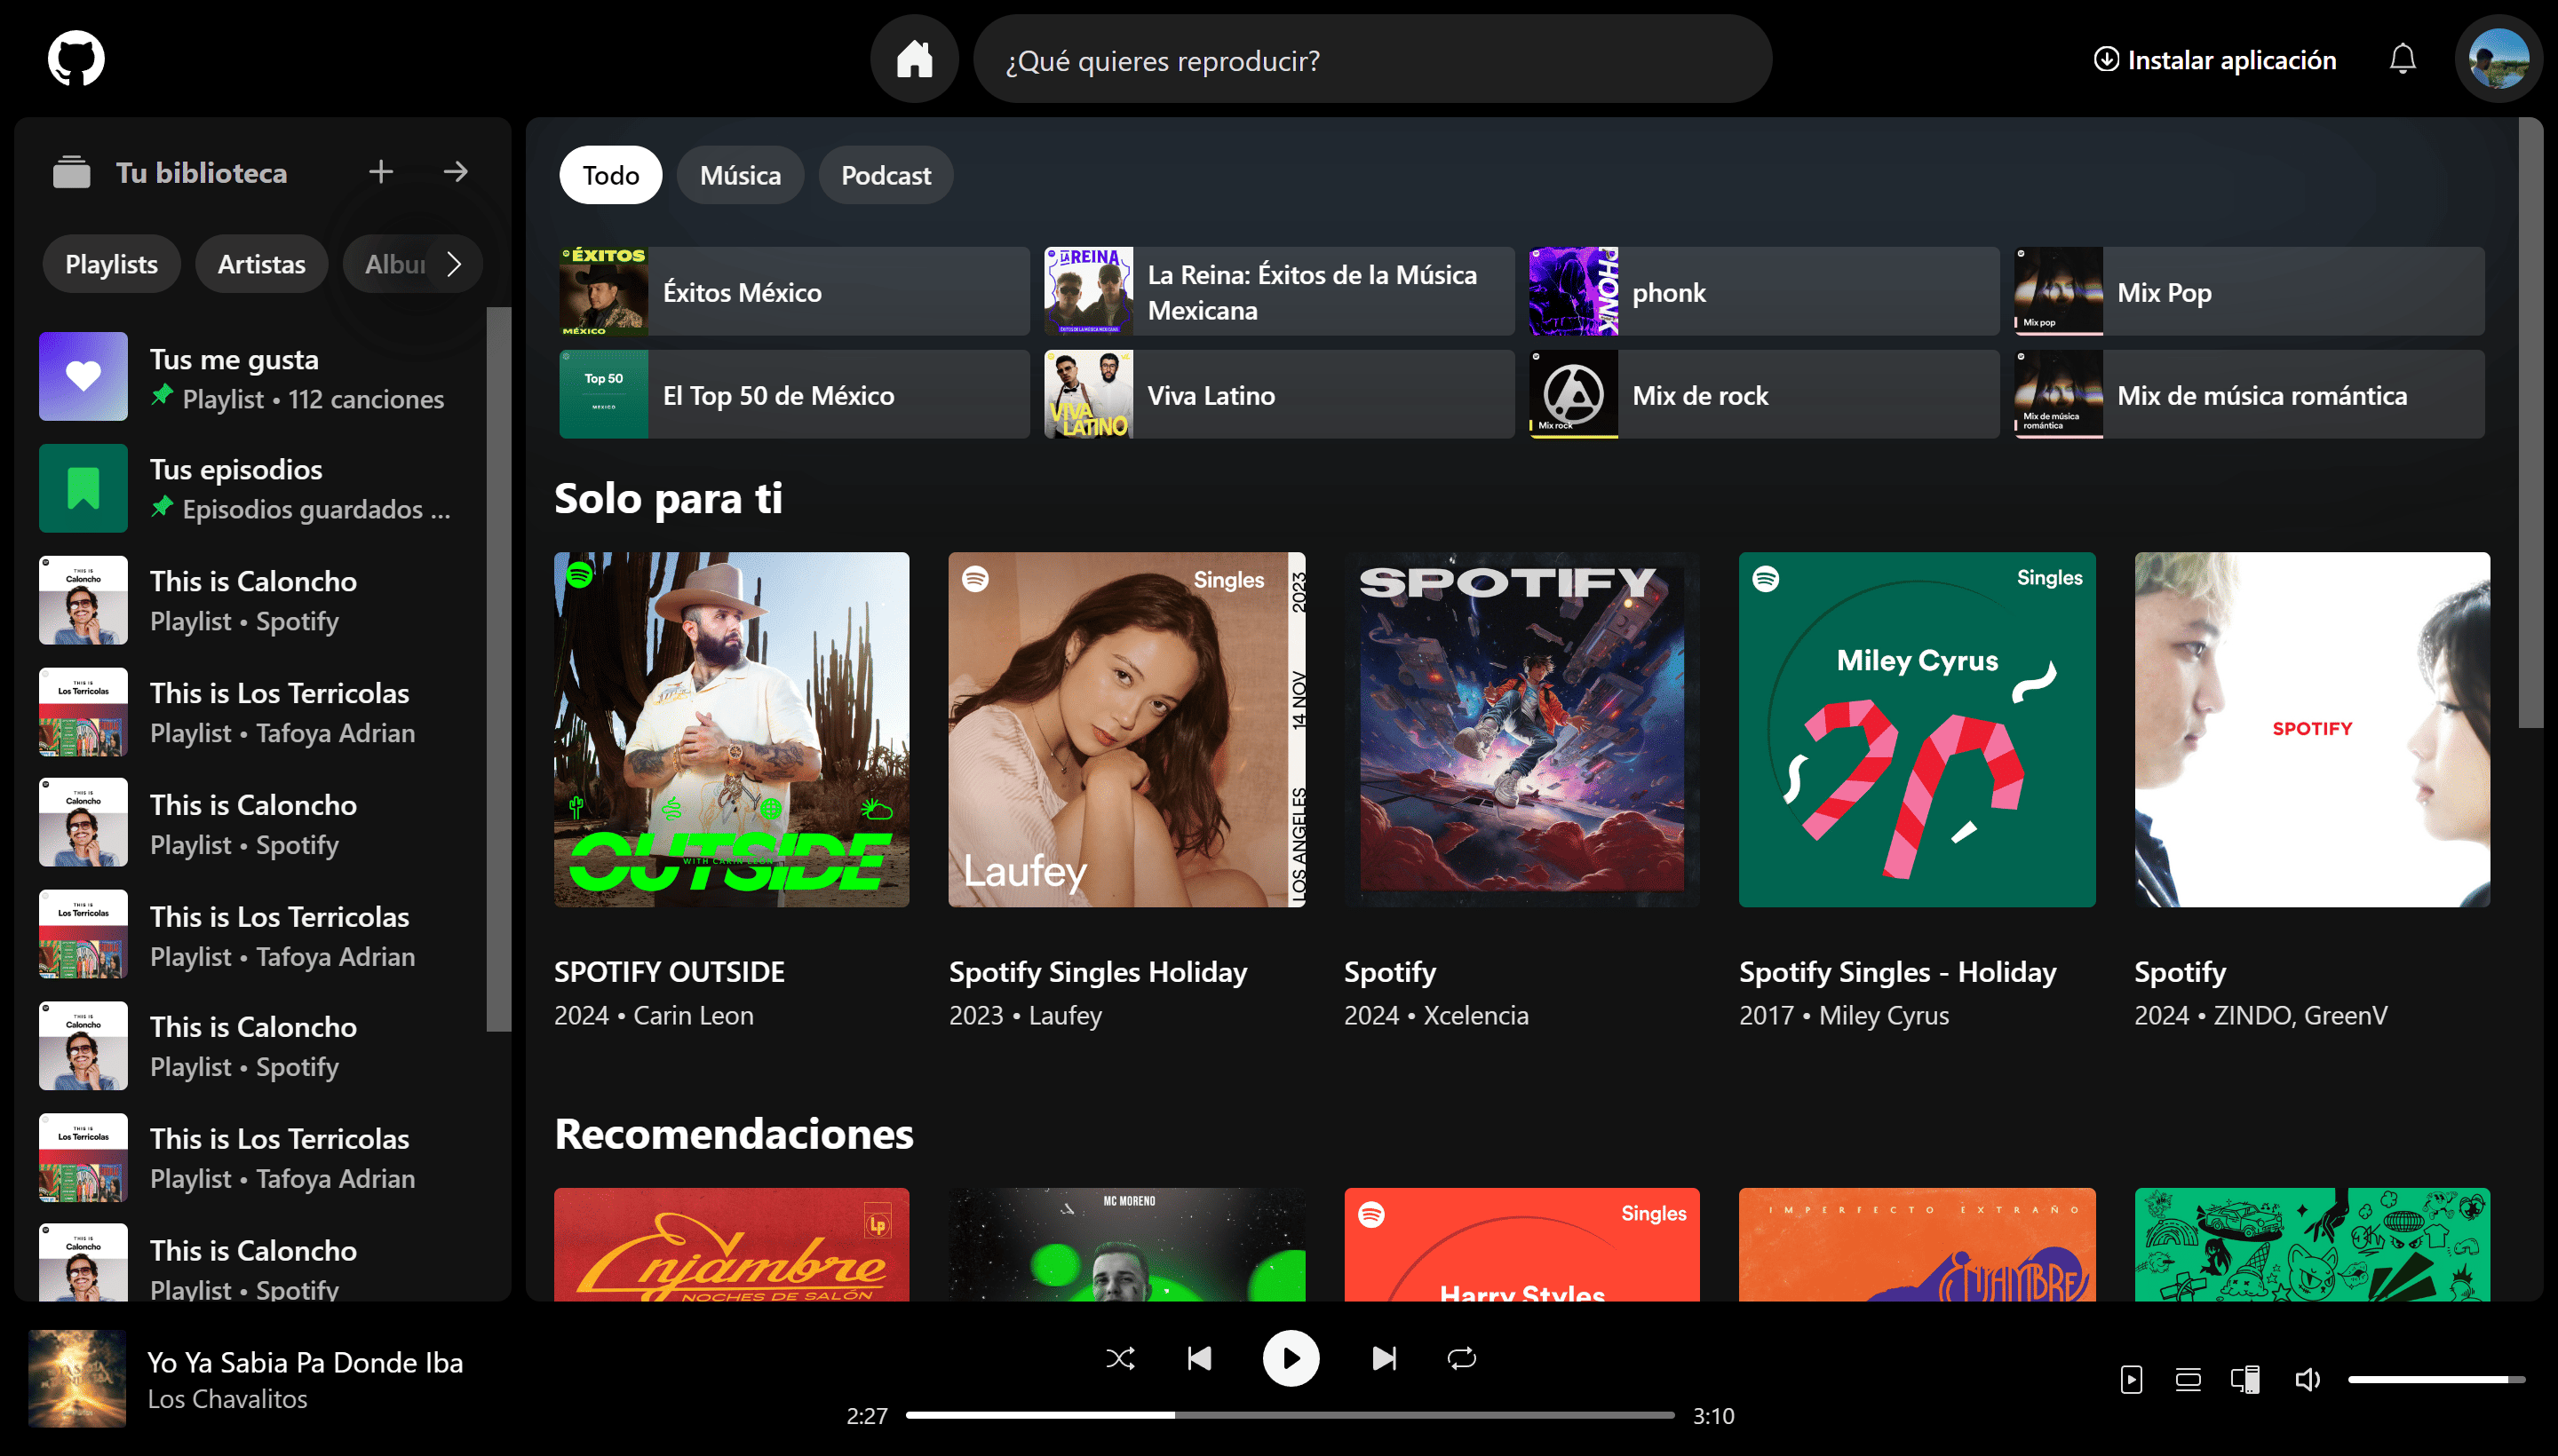Skip to the next track
Image resolution: width=2558 pixels, height=1456 pixels.
[x=1384, y=1358]
